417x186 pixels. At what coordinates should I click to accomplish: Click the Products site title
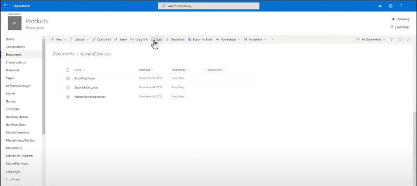[37, 21]
